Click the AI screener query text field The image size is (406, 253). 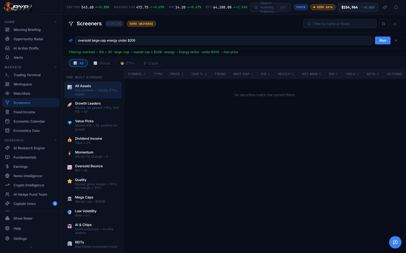click(x=224, y=40)
